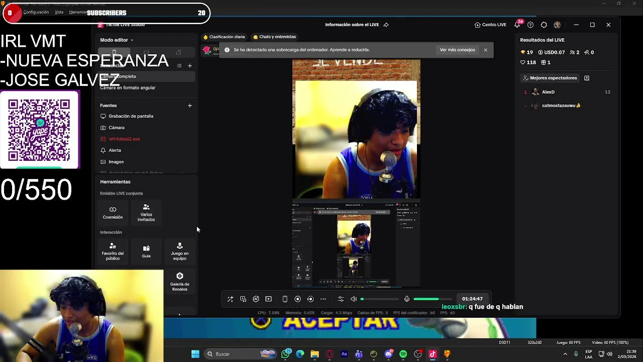Open the Configuración menu

36,12
